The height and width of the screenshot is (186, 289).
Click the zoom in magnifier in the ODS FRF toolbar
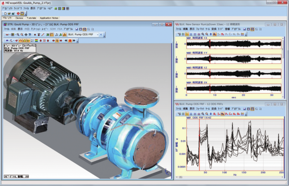click(x=203, y=114)
